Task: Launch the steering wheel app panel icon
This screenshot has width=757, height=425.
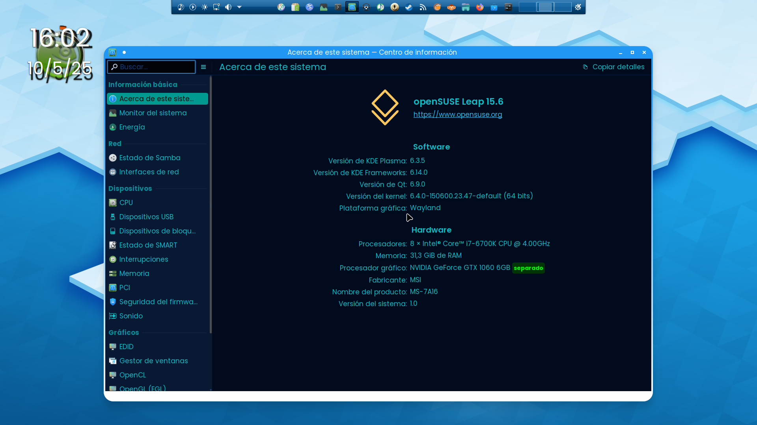Action: coord(366,7)
